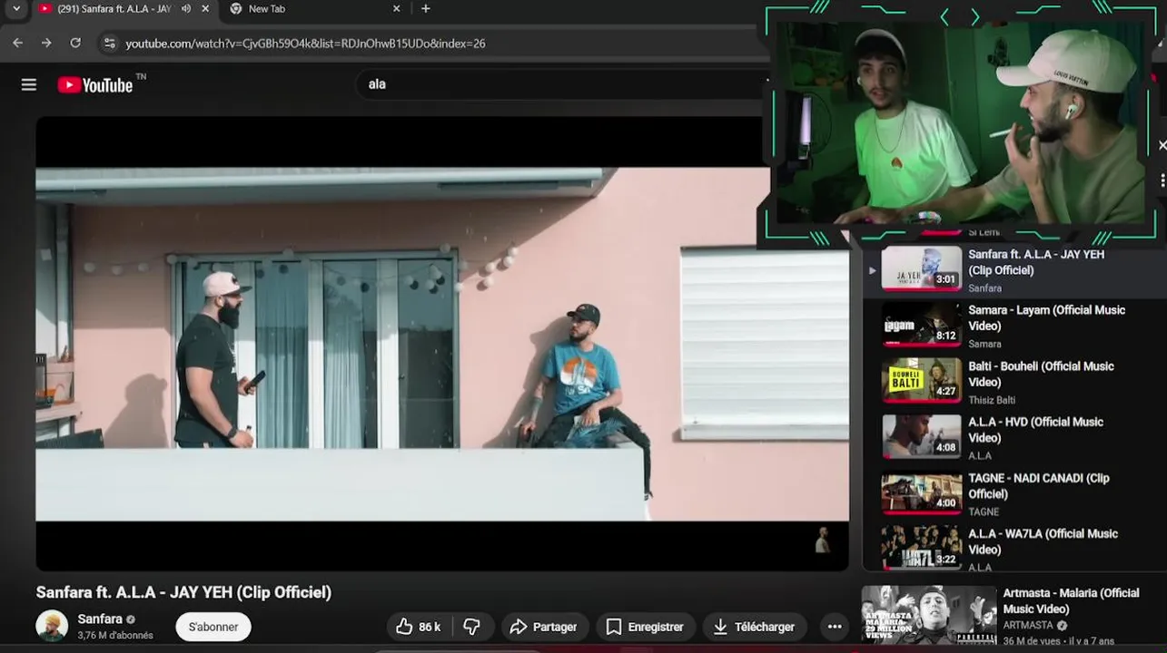Select currently playing Sanfara JAY YEH playlist item
The image size is (1167, 653).
tap(1013, 270)
